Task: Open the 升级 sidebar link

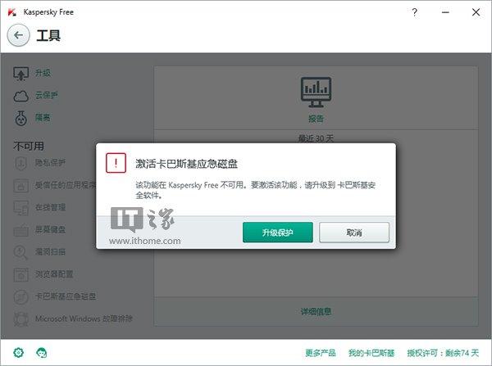Action: point(43,73)
